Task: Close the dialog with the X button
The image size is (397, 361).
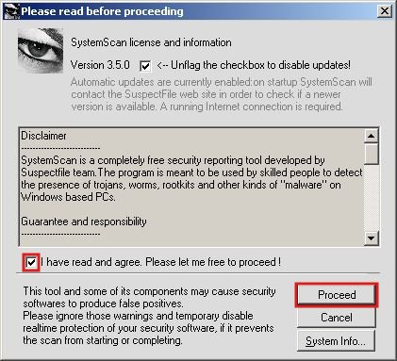Action: pos(384,11)
